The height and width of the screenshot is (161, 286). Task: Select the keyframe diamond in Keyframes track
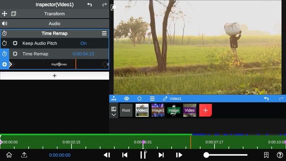[x=59, y=64]
